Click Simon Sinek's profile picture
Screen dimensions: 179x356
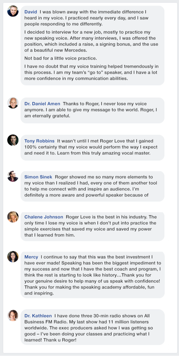coord(13,176)
